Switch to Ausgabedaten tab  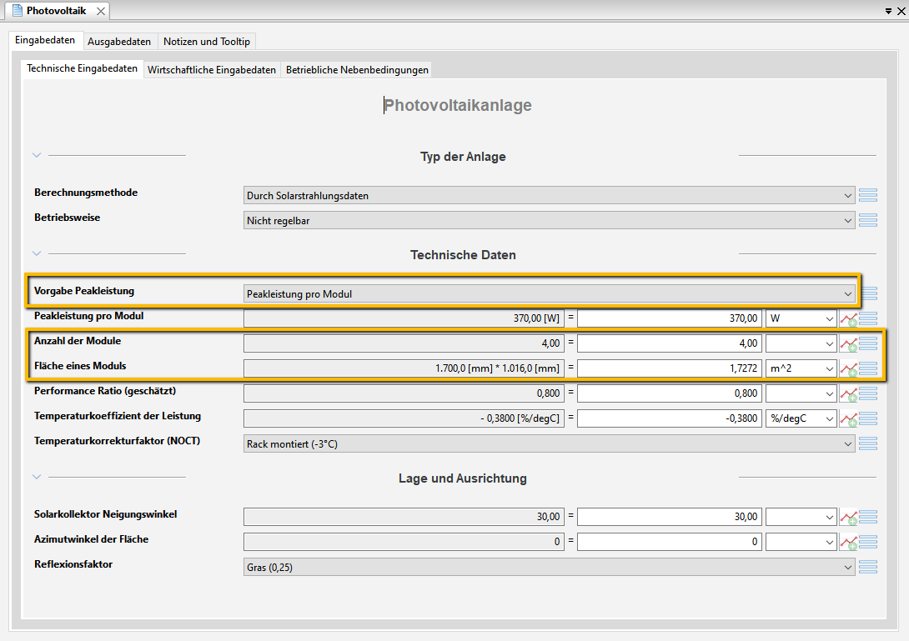(119, 41)
